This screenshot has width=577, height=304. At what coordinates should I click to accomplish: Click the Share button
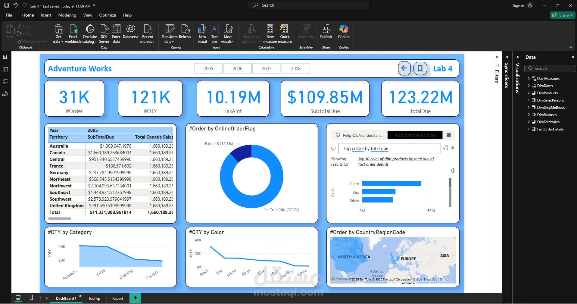563,15
